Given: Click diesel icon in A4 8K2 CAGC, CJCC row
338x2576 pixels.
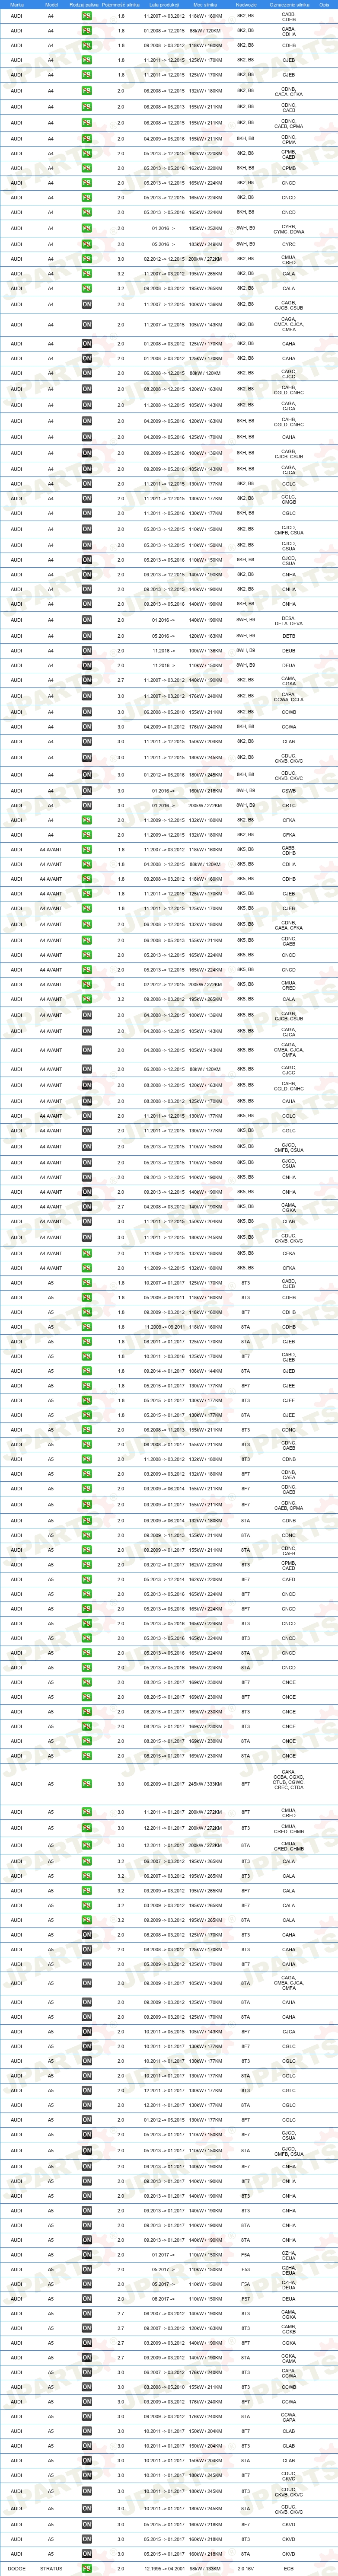Looking at the screenshot, I should tap(87, 374).
